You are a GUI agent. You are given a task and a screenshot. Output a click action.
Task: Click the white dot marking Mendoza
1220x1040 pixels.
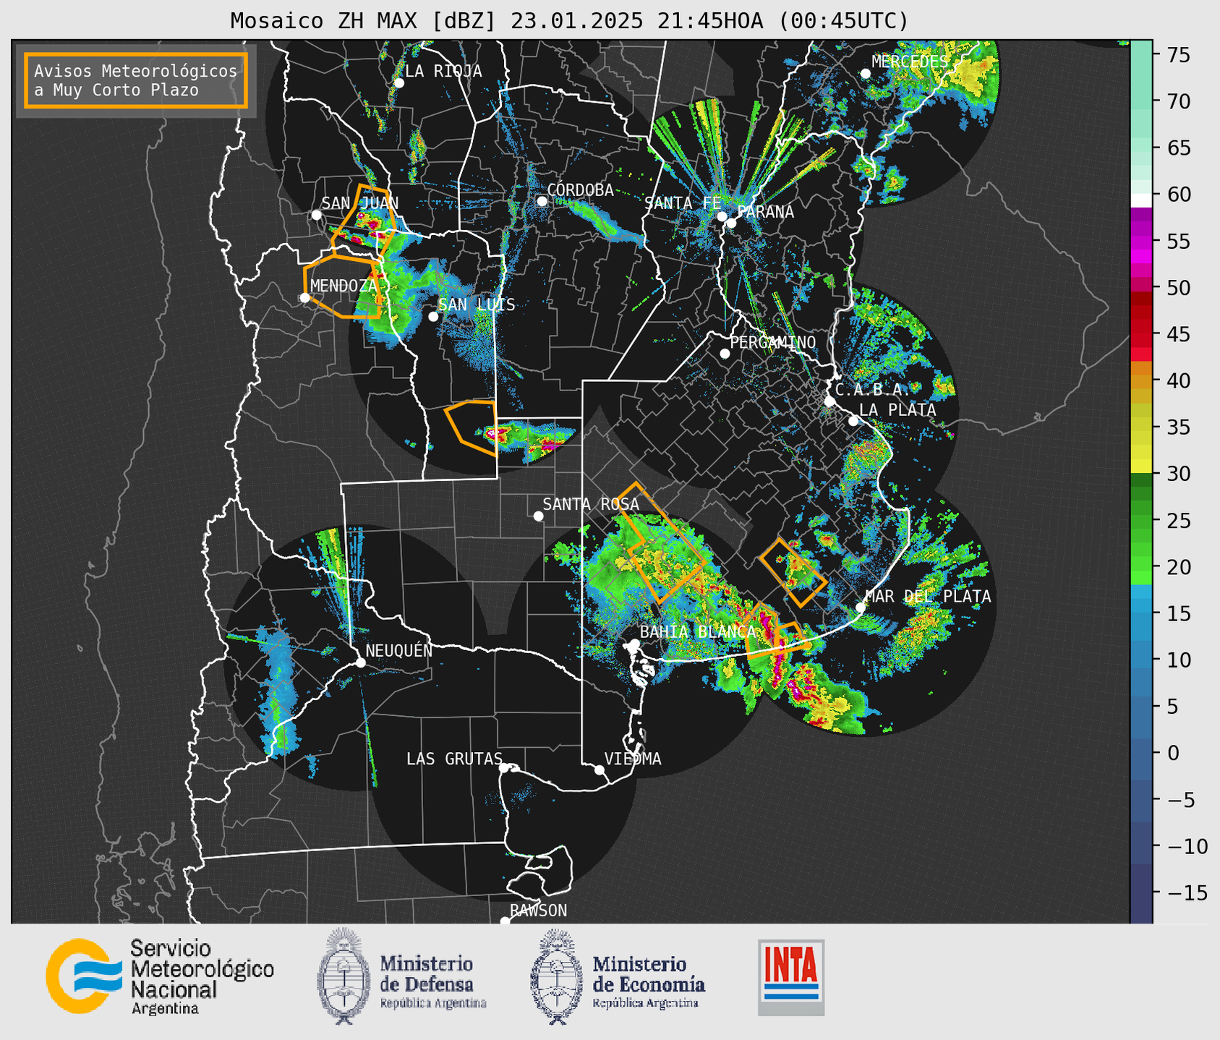[x=305, y=297]
